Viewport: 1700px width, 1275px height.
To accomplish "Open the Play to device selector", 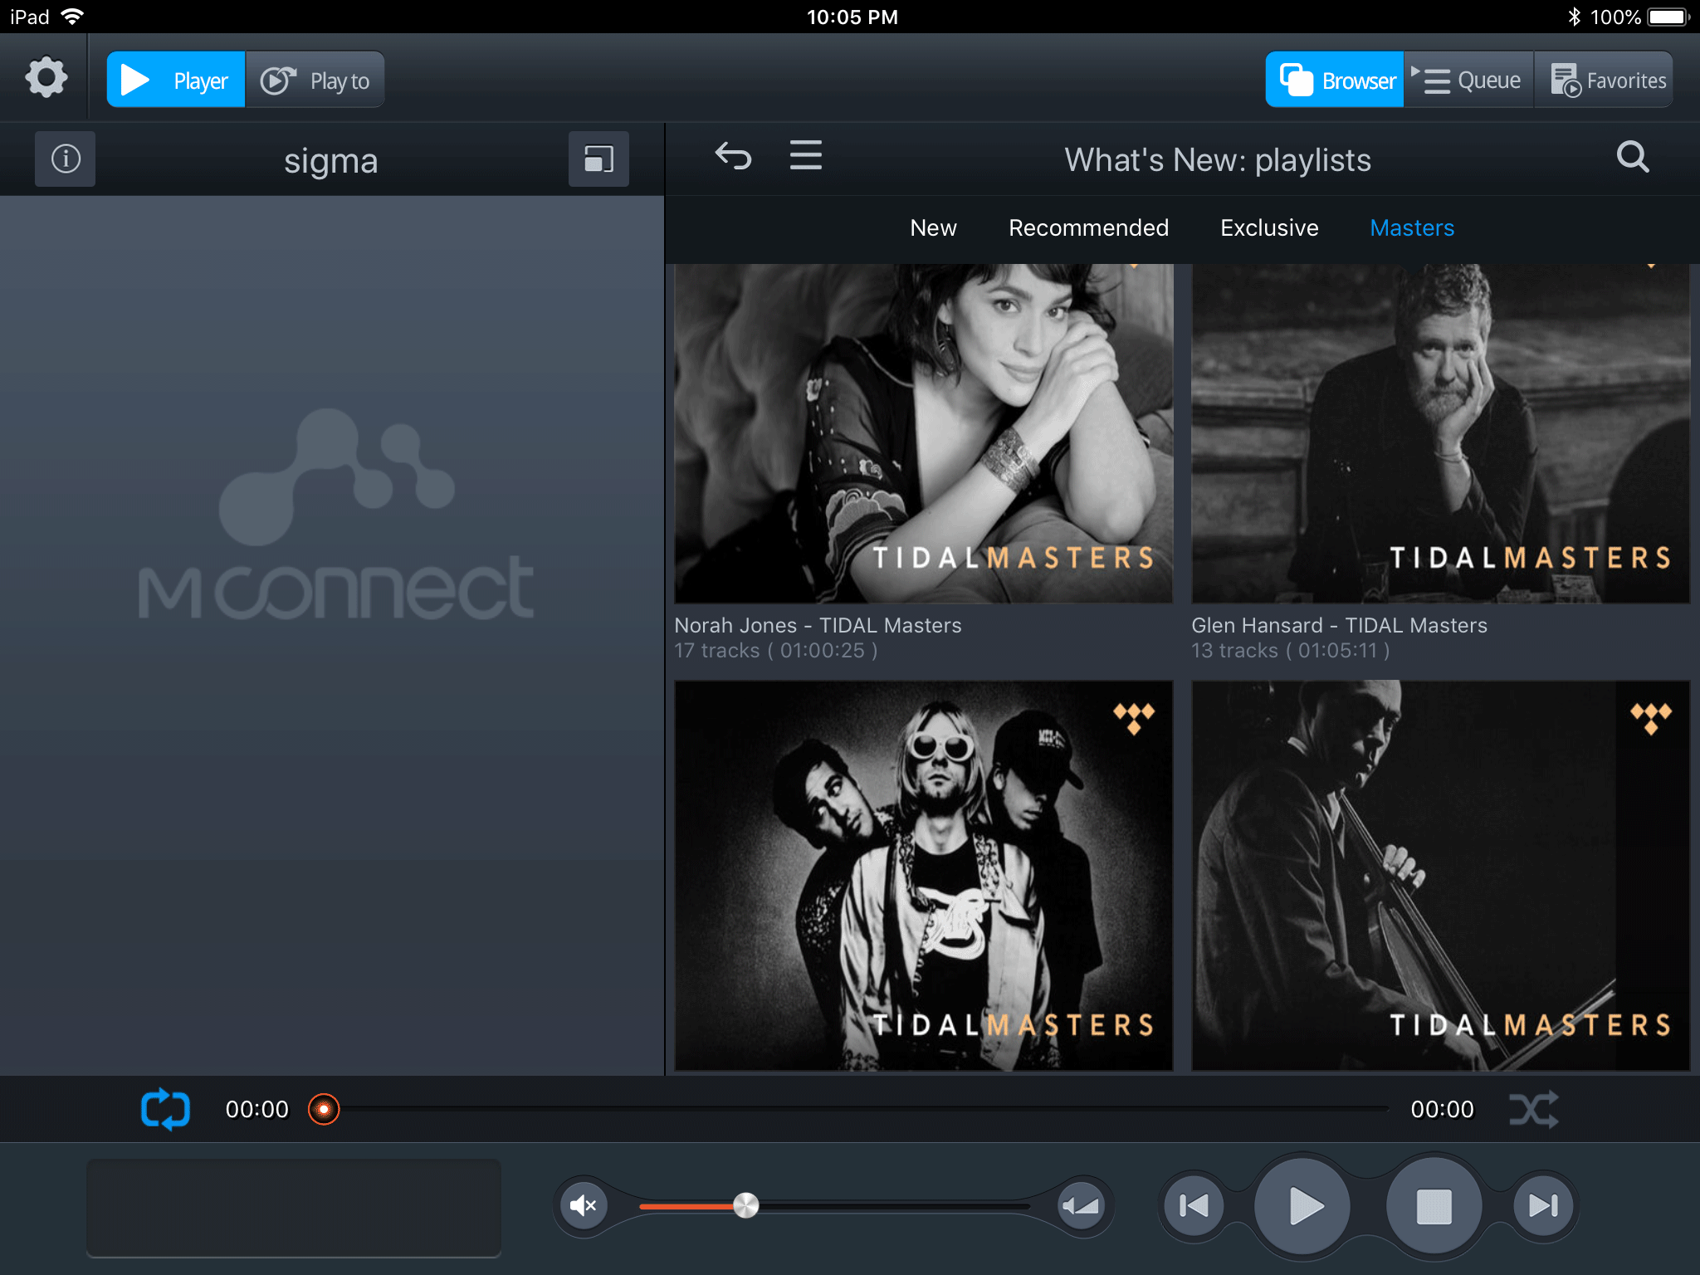I will [315, 81].
